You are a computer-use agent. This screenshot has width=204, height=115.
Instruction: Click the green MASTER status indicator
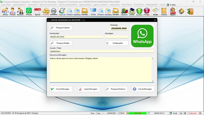coord(138,113)
